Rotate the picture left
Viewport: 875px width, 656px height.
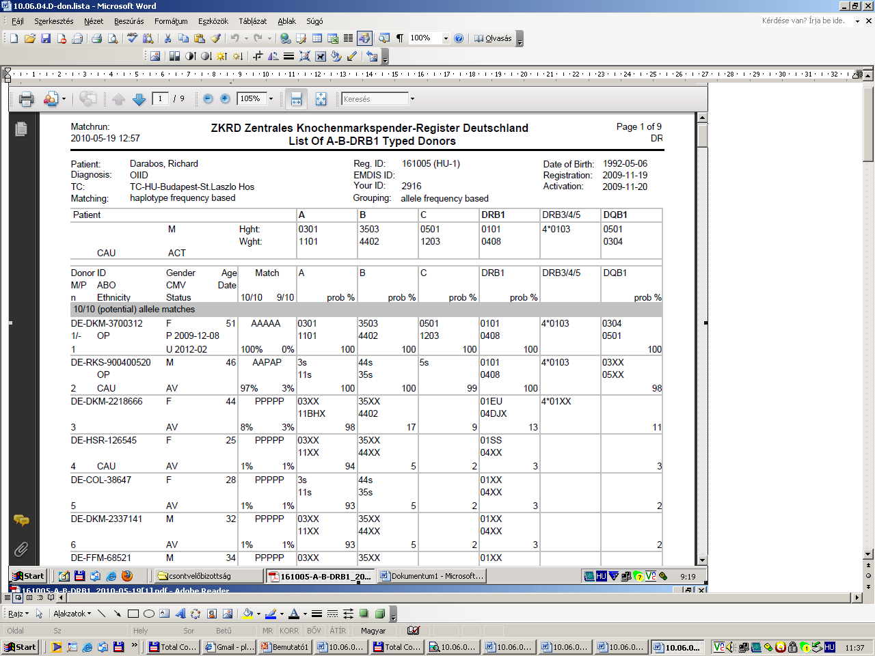[x=273, y=56]
